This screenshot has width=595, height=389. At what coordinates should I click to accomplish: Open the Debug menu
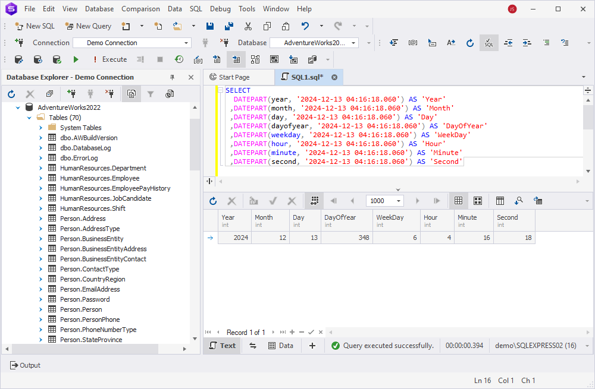[220, 9]
